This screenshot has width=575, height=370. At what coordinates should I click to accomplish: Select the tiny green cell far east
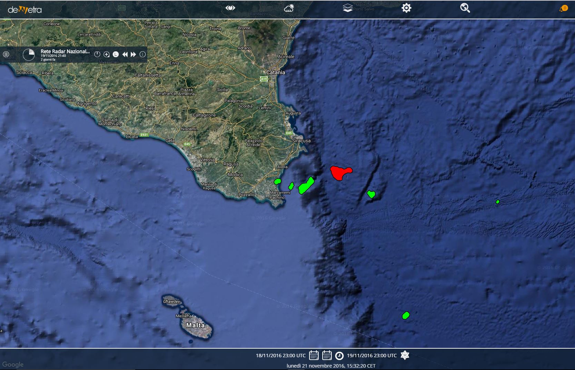tap(497, 202)
